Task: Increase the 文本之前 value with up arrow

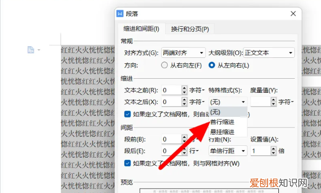Action: [185, 88]
